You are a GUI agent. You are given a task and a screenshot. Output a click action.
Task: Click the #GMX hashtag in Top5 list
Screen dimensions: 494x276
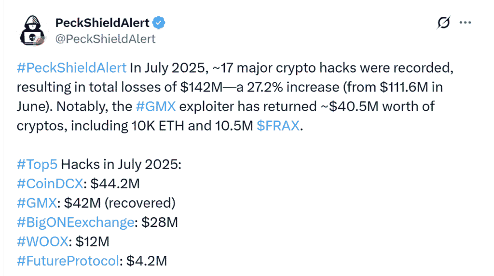pos(37,203)
